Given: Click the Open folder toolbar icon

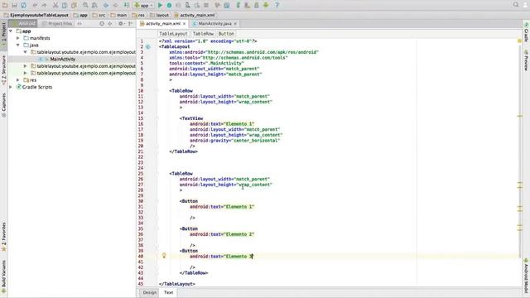Looking at the screenshot, I should click(x=5, y=5).
